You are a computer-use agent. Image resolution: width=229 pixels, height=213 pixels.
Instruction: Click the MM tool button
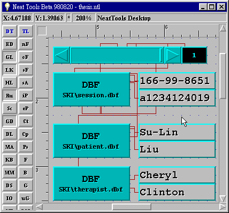pyautogui.click(x=10, y=172)
